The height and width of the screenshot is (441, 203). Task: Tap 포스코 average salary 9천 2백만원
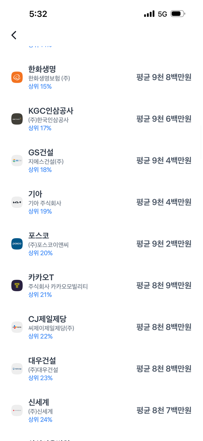164,244
